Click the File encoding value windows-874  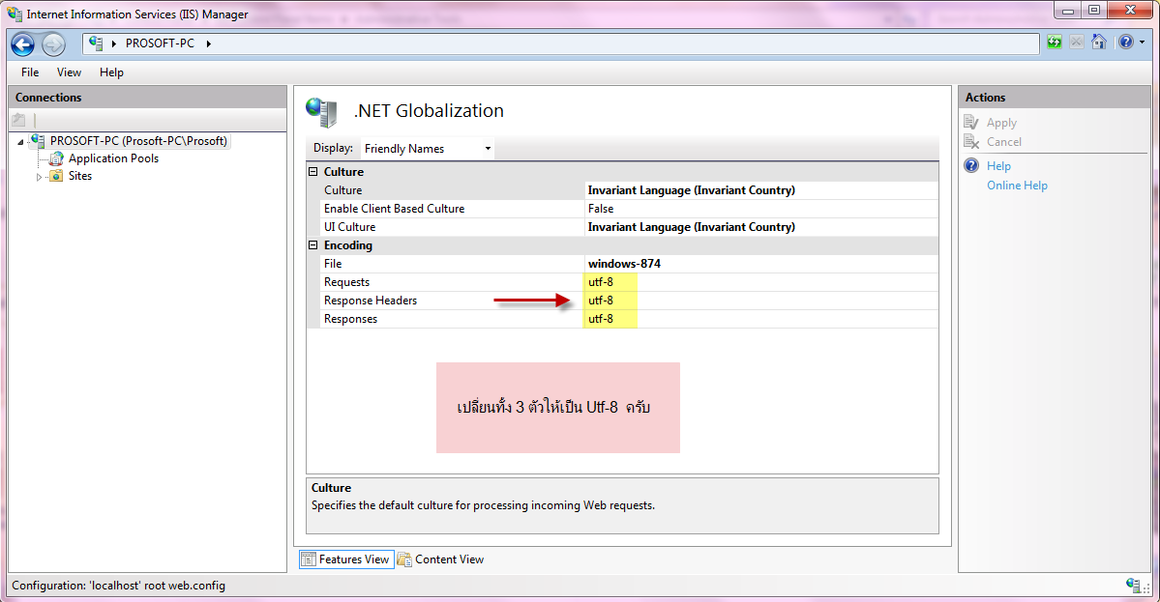click(761, 264)
